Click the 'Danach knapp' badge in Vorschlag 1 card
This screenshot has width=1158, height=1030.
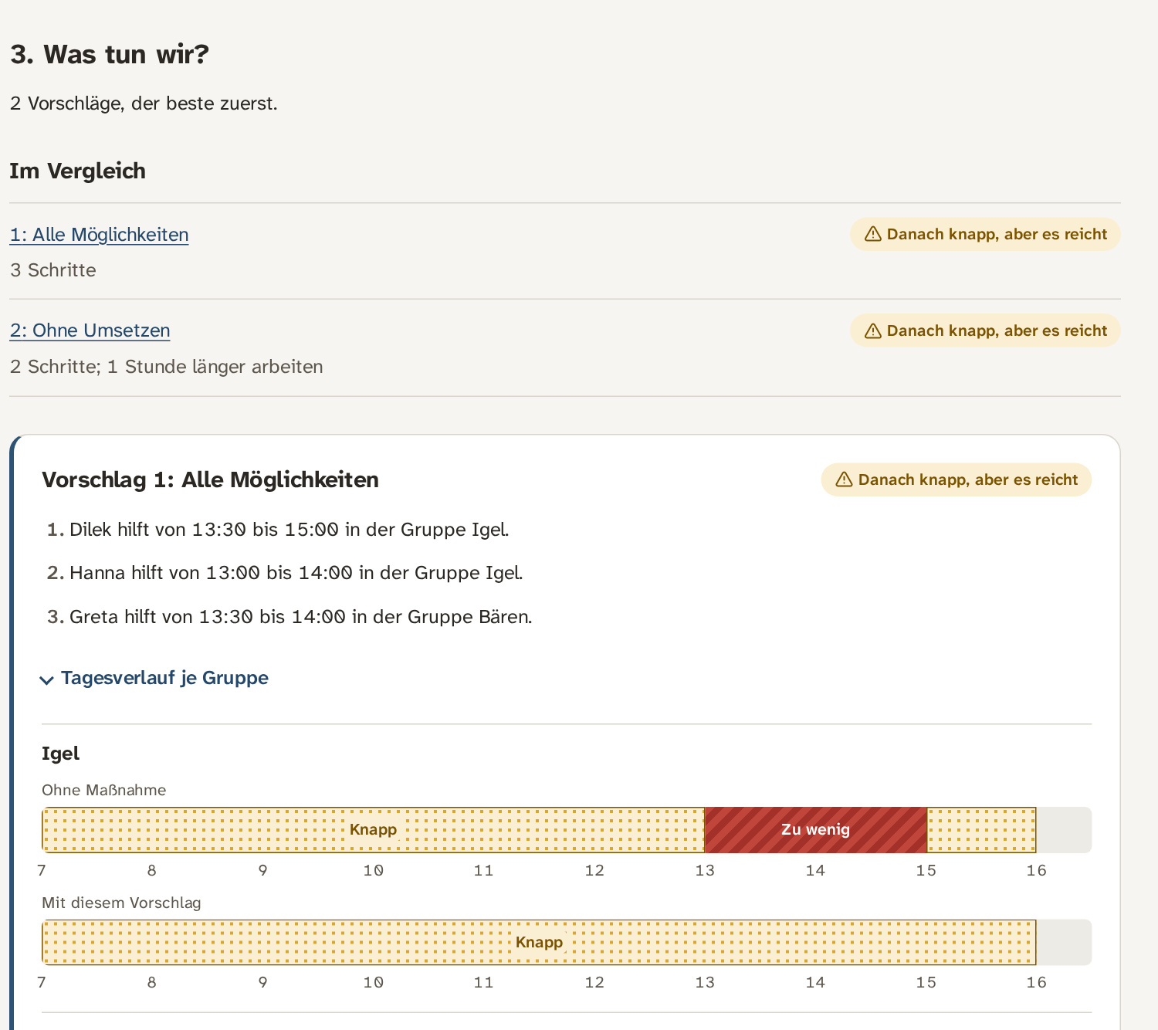[957, 479]
